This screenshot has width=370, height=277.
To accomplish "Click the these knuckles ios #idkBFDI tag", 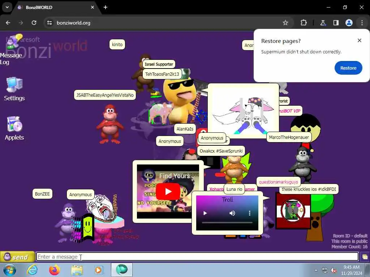I will (x=309, y=189).
